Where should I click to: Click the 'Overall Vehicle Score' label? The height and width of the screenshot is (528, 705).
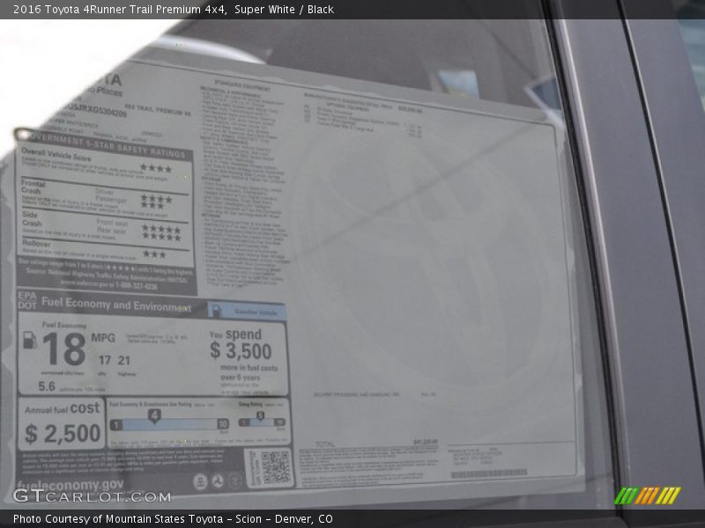(56, 155)
